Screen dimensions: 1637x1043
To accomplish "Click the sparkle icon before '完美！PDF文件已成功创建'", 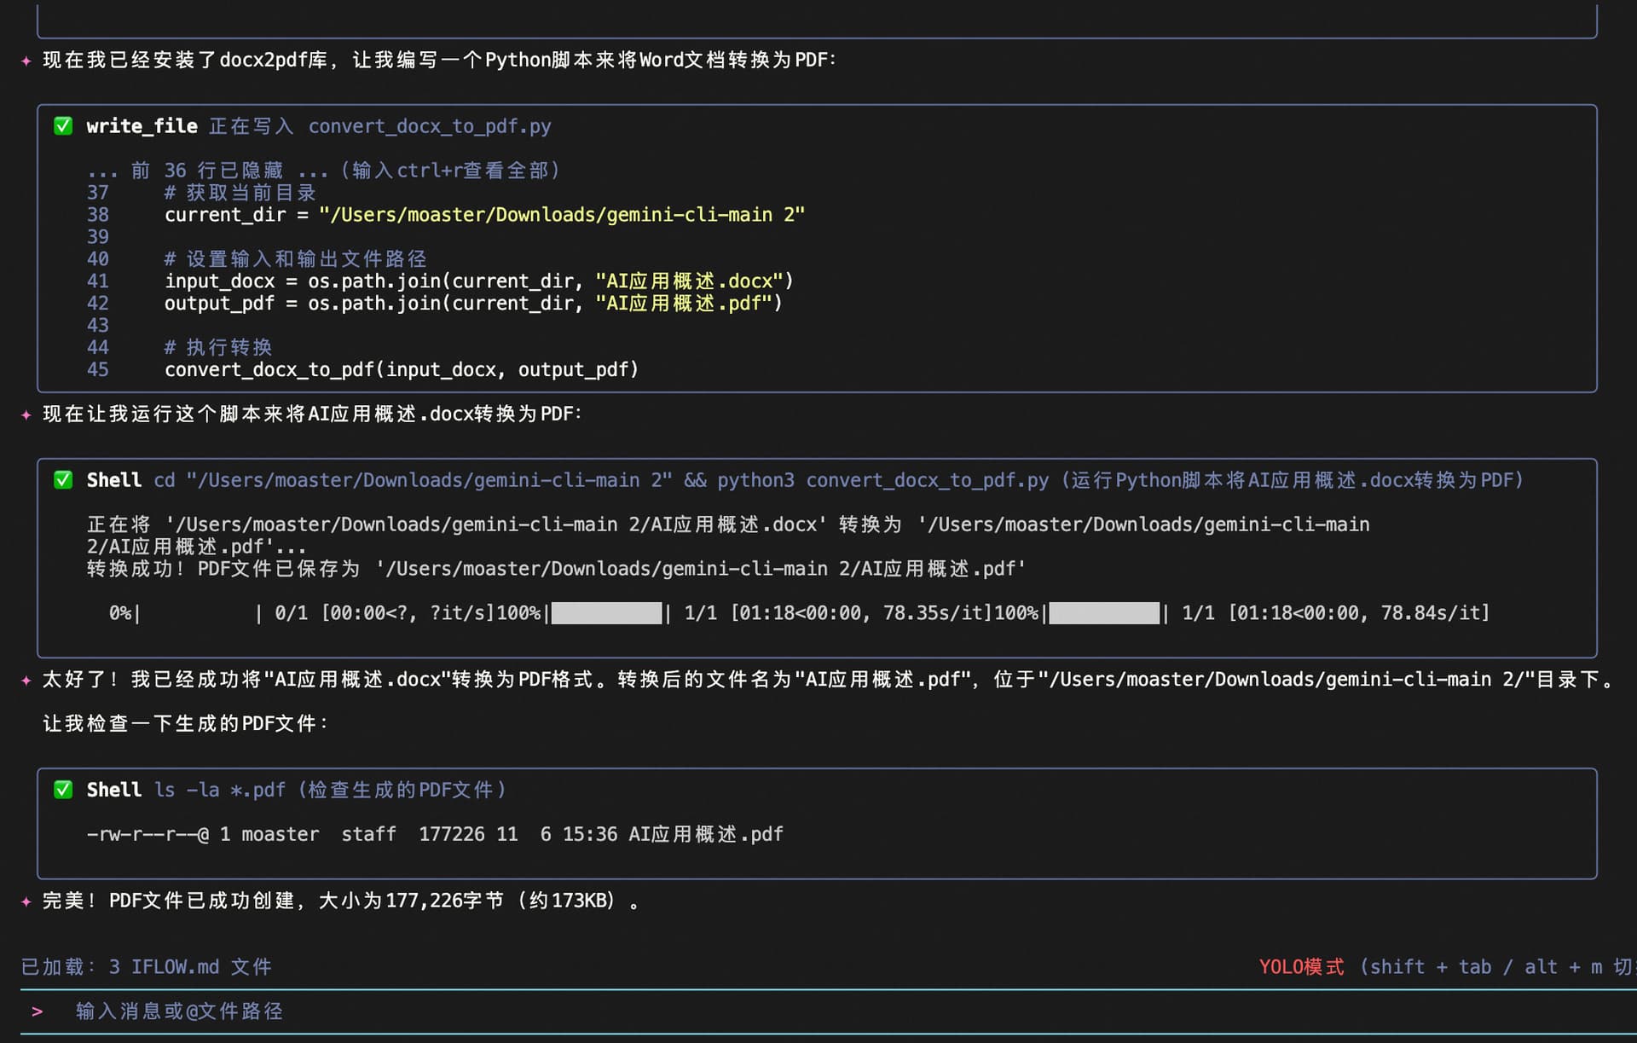I will click(26, 901).
